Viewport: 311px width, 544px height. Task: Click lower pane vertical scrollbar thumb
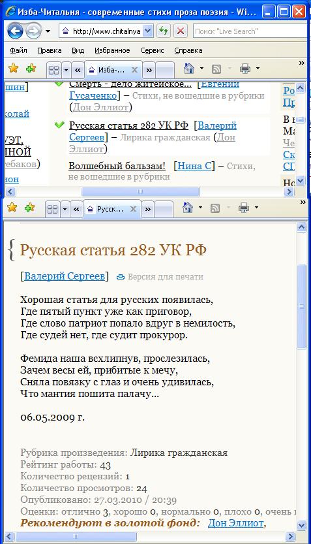[x=302, y=306]
